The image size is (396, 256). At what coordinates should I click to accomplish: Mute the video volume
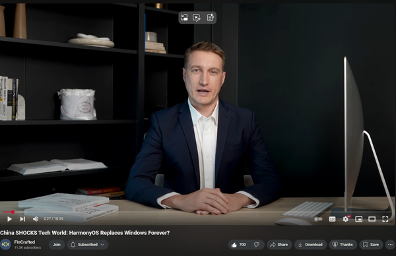click(36, 219)
